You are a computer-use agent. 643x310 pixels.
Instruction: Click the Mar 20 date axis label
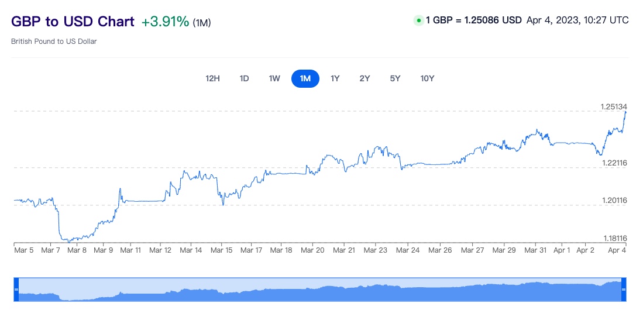point(312,250)
